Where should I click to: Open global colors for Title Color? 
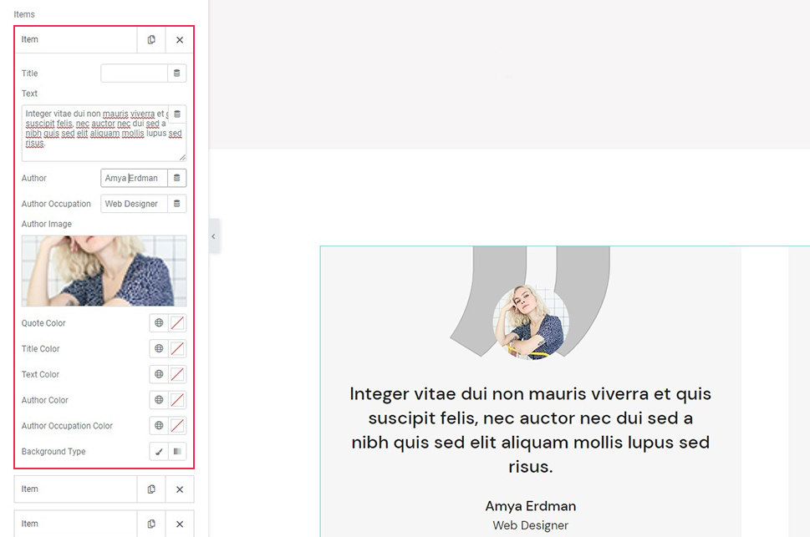(159, 349)
